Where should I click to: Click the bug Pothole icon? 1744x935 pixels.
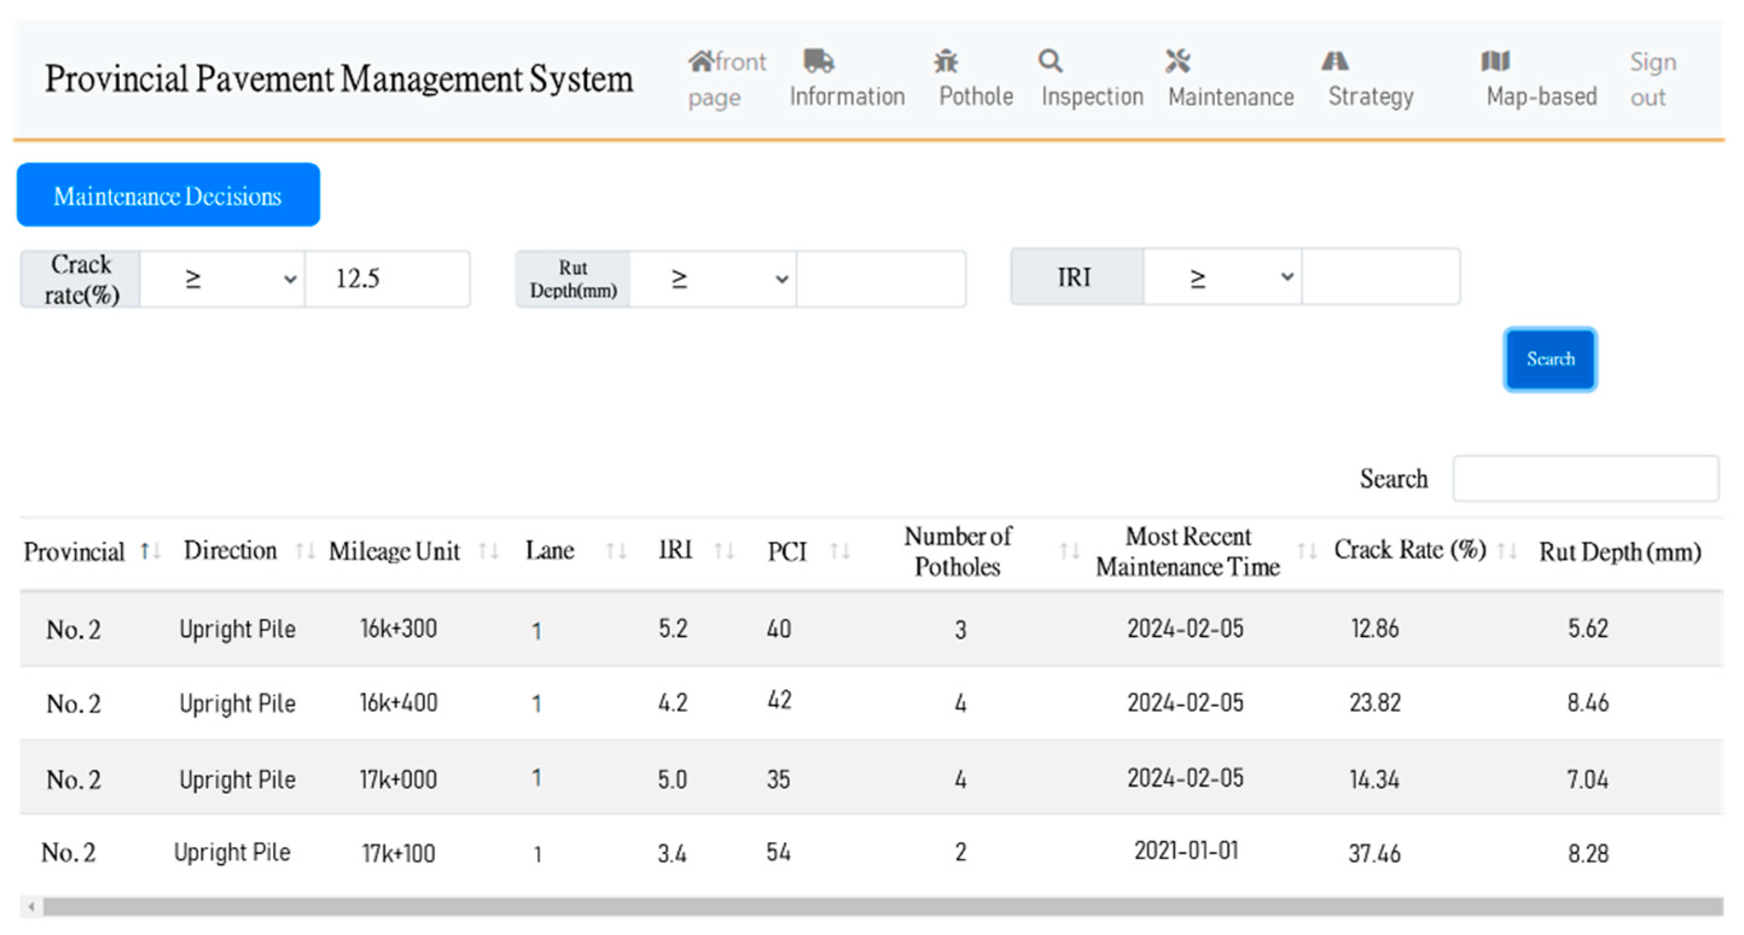pos(946,62)
